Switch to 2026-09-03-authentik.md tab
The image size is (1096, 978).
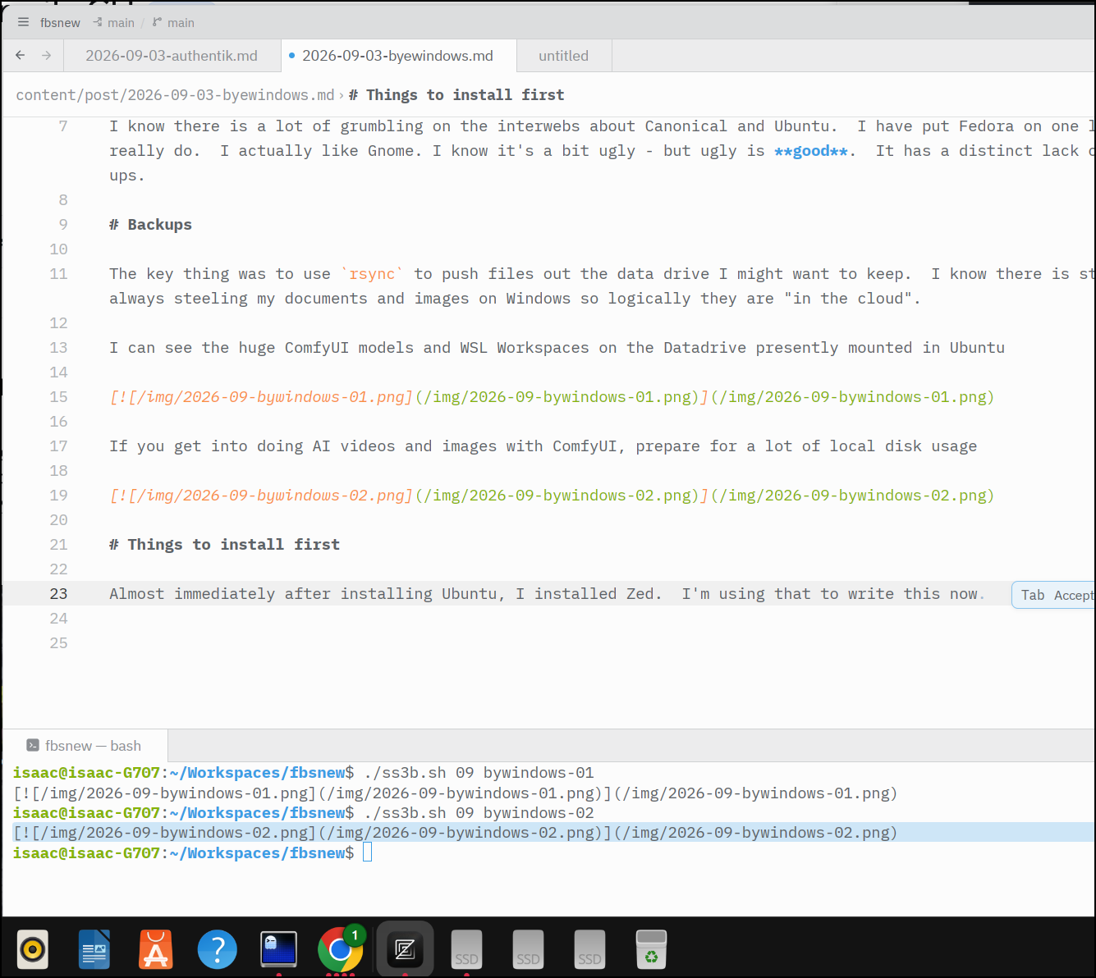pos(172,56)
